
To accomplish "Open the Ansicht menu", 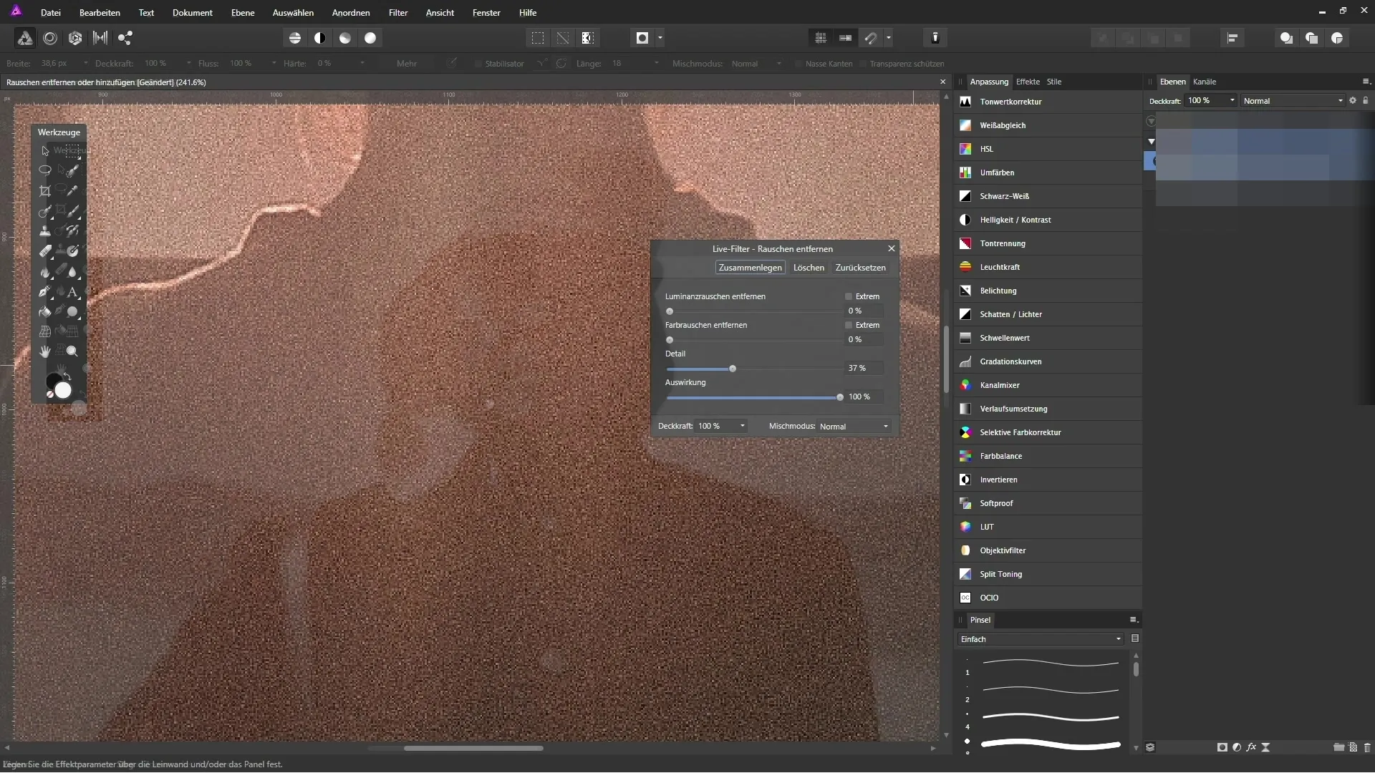I will click(x=440, y=13).
